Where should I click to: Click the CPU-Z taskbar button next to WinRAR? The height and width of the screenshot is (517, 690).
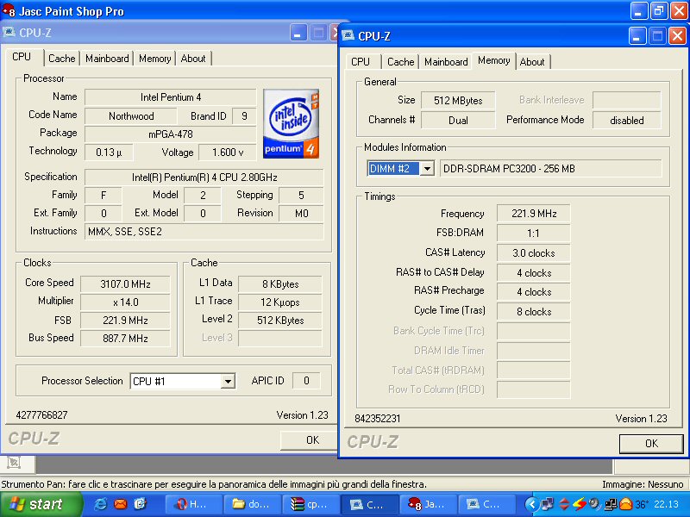370,504
